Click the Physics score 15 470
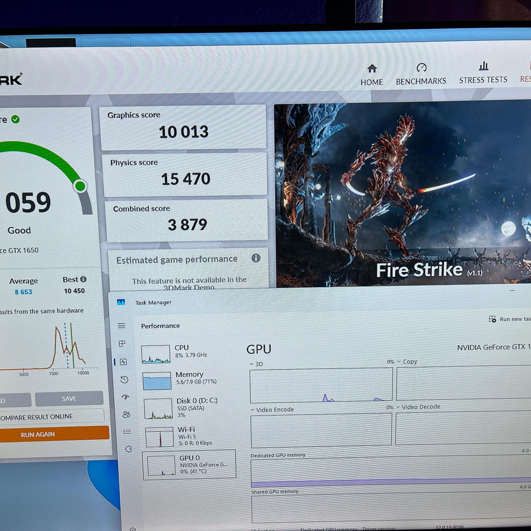The image size is (531, 531). tap(186, 179)
